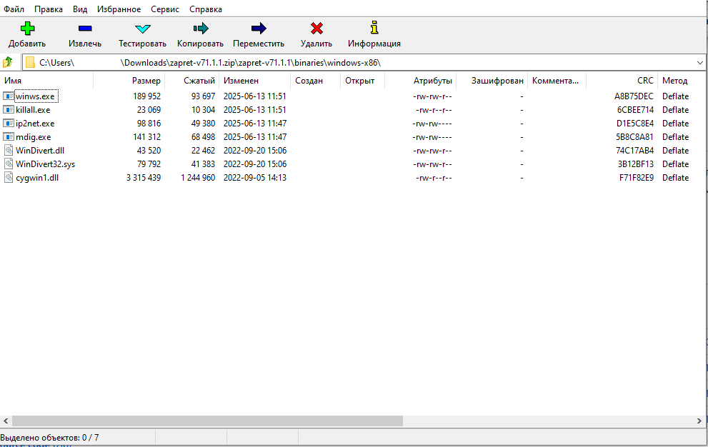Click the CRC value 5B8C8A81

[x=635, y=137]
